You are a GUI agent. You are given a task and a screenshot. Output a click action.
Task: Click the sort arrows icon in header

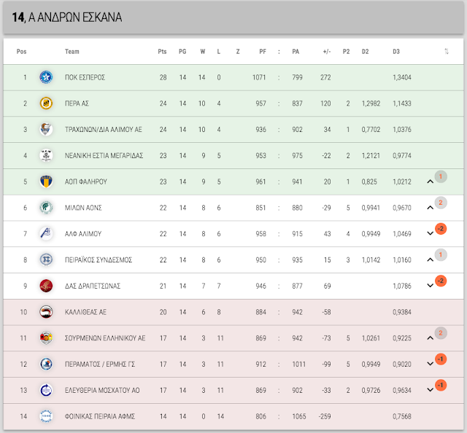(447, 52)
